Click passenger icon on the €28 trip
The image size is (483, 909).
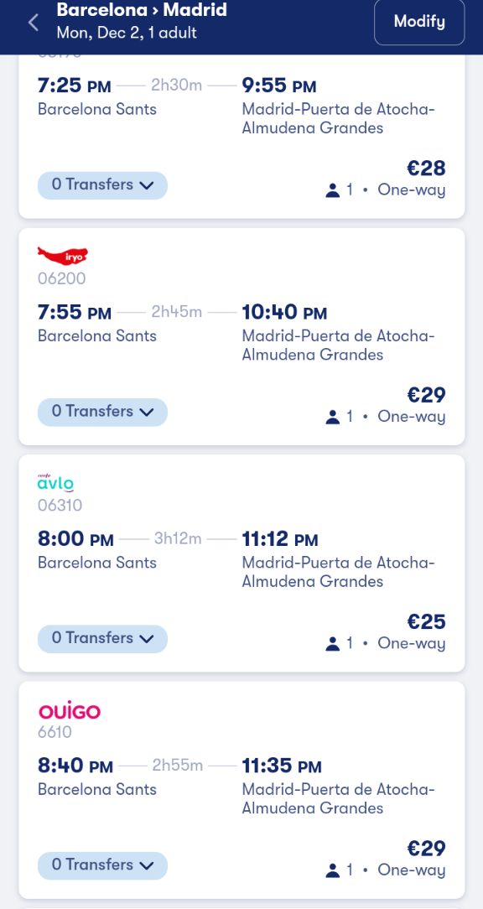click(x=332, y=190)
